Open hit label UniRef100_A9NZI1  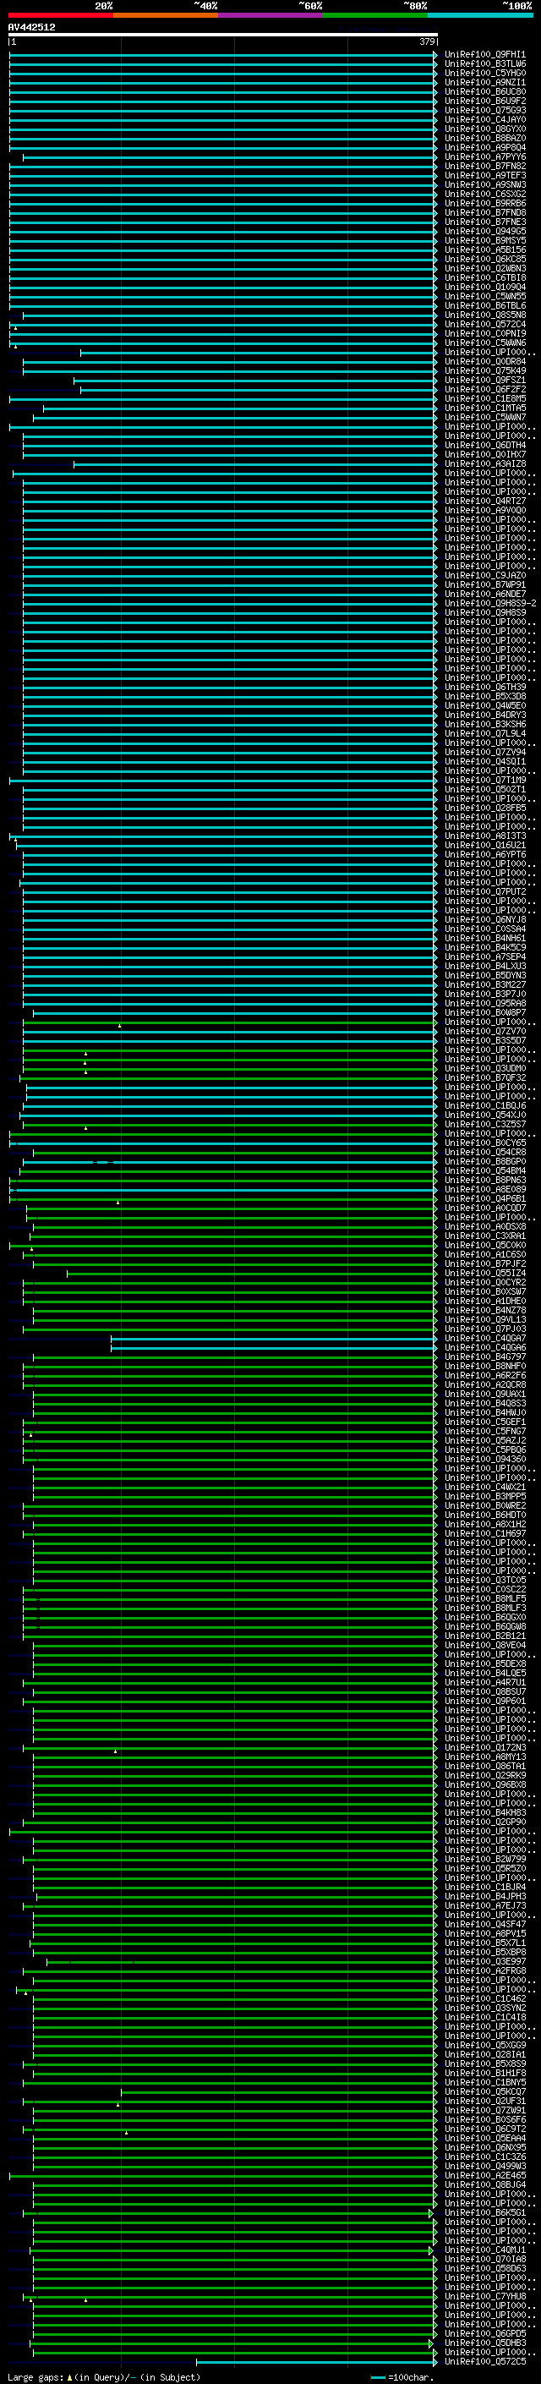[485, 82]
